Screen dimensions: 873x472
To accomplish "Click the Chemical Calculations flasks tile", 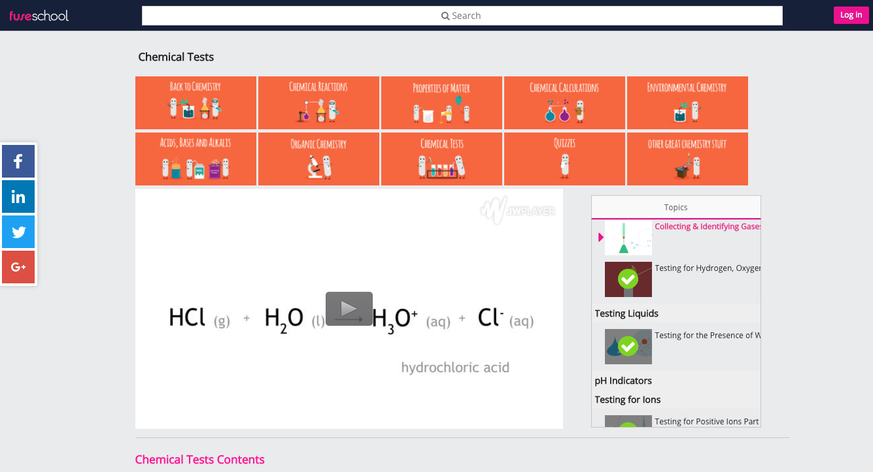I will coord(564,102).
